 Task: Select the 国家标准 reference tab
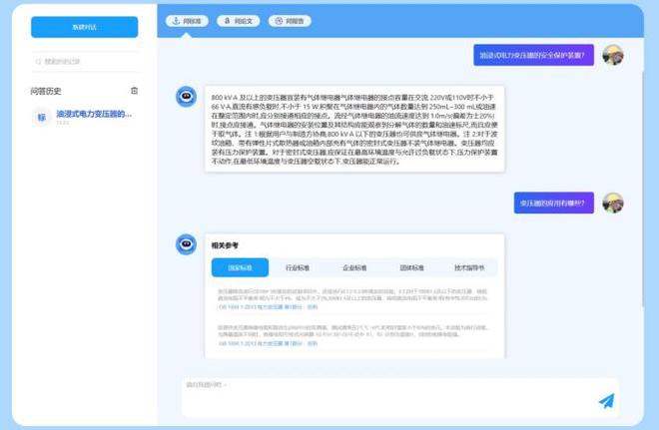(x=240, y=267)
